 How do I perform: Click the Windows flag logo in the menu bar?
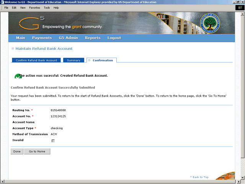click(240, 8)
